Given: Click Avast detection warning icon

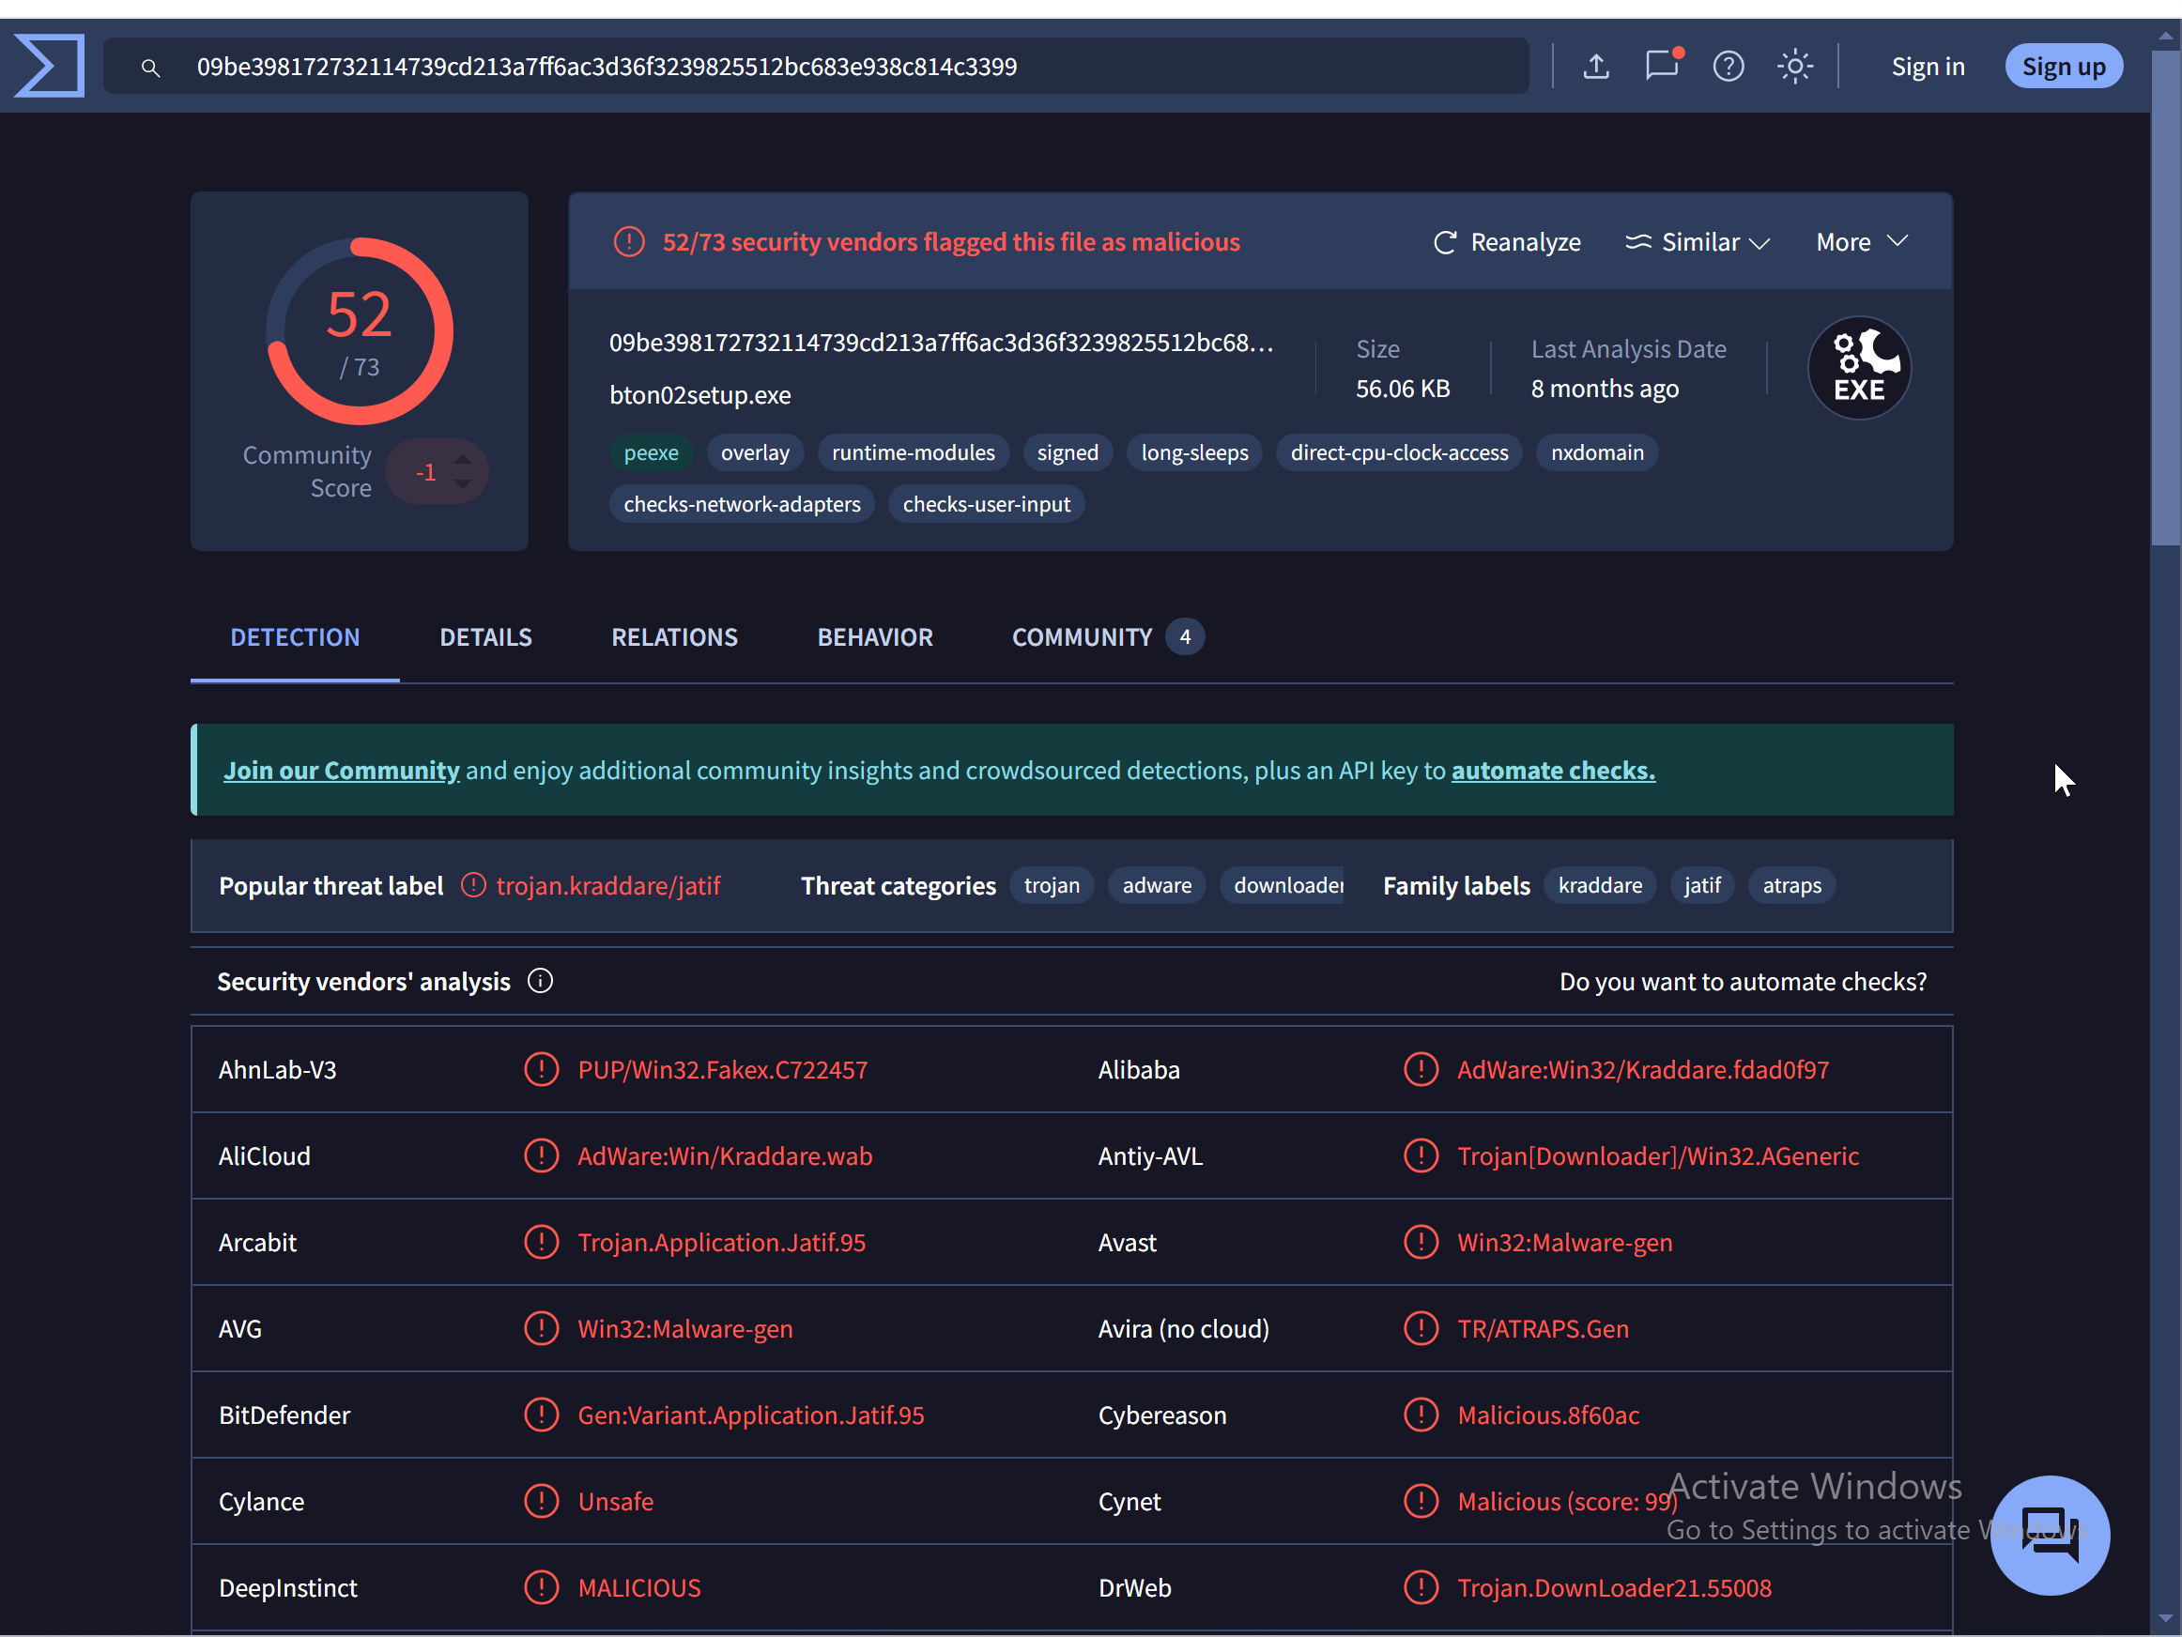Looking at the screenshot, I should point(1421,1242).
